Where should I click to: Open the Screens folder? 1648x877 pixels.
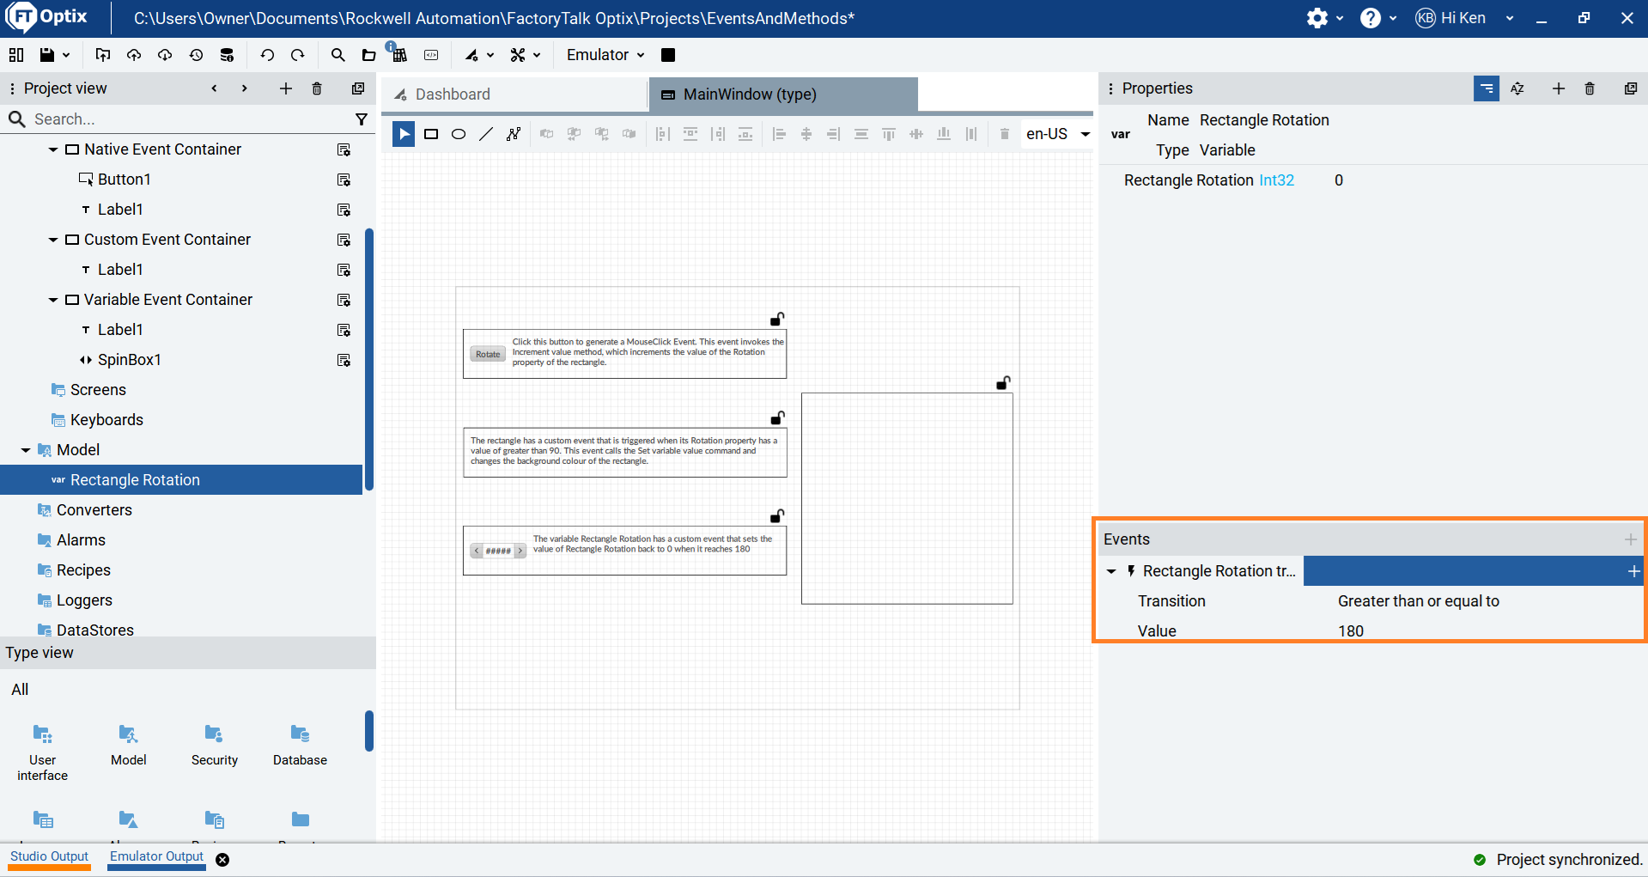point(98,390)
